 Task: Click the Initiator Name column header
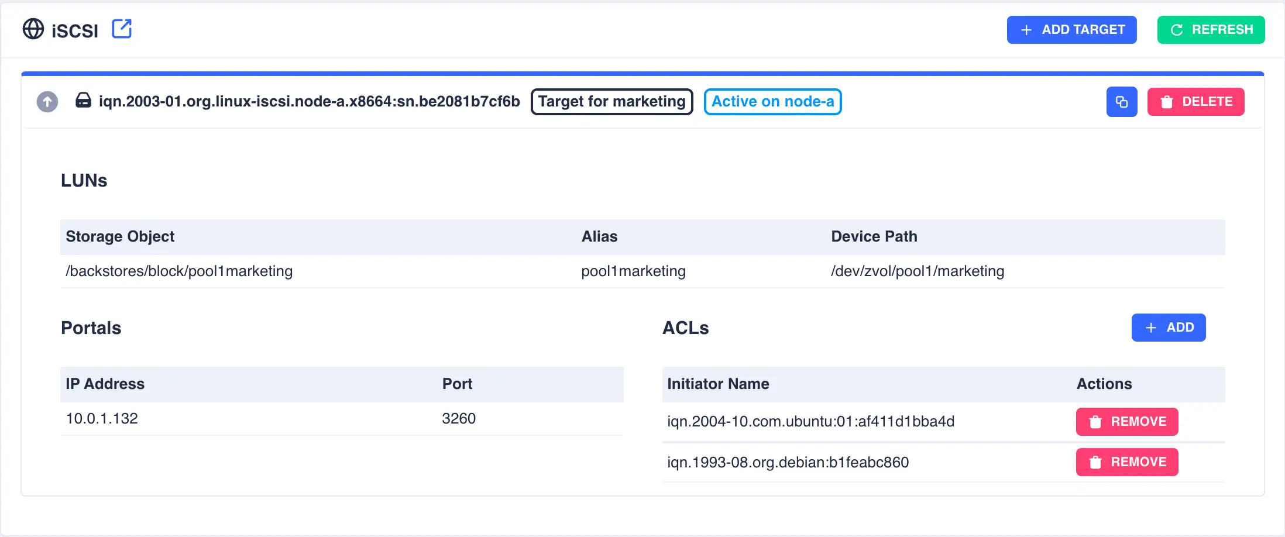coord(718,384)
